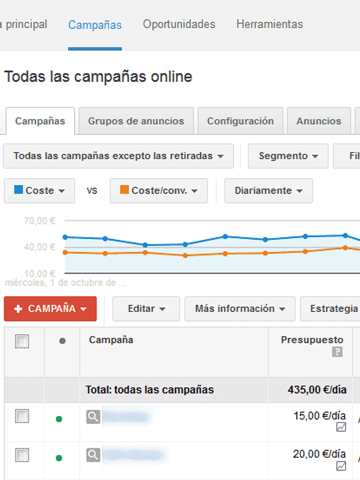Screen dimensions: 360x480
Task: Open chart icon under 20,00 €/día budget
Action: pos(341,466)
